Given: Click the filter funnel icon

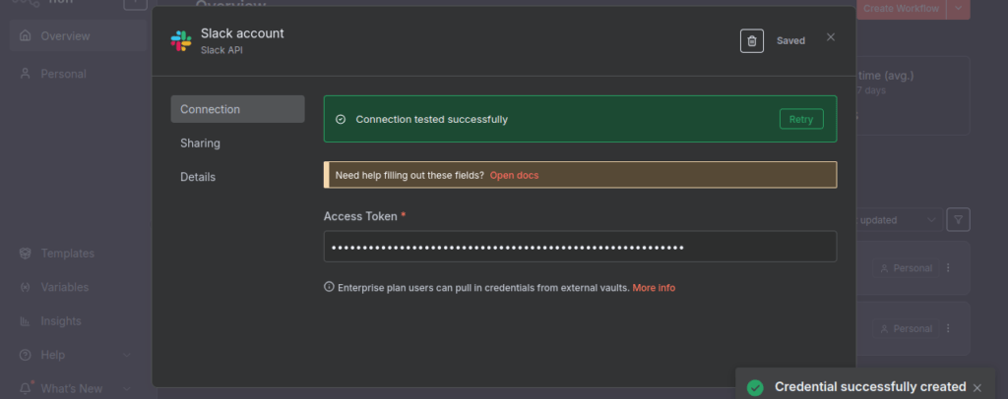Looking at the screenshot, I should click(x=958, y=220).
